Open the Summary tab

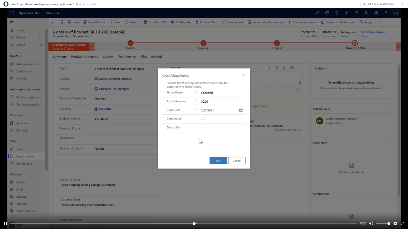pos(60,57)
